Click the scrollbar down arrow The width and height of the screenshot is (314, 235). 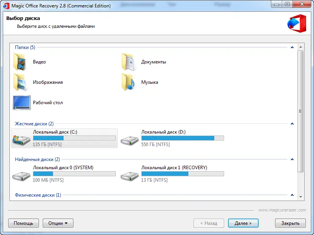pyautogui.click(x=301, y=197)
